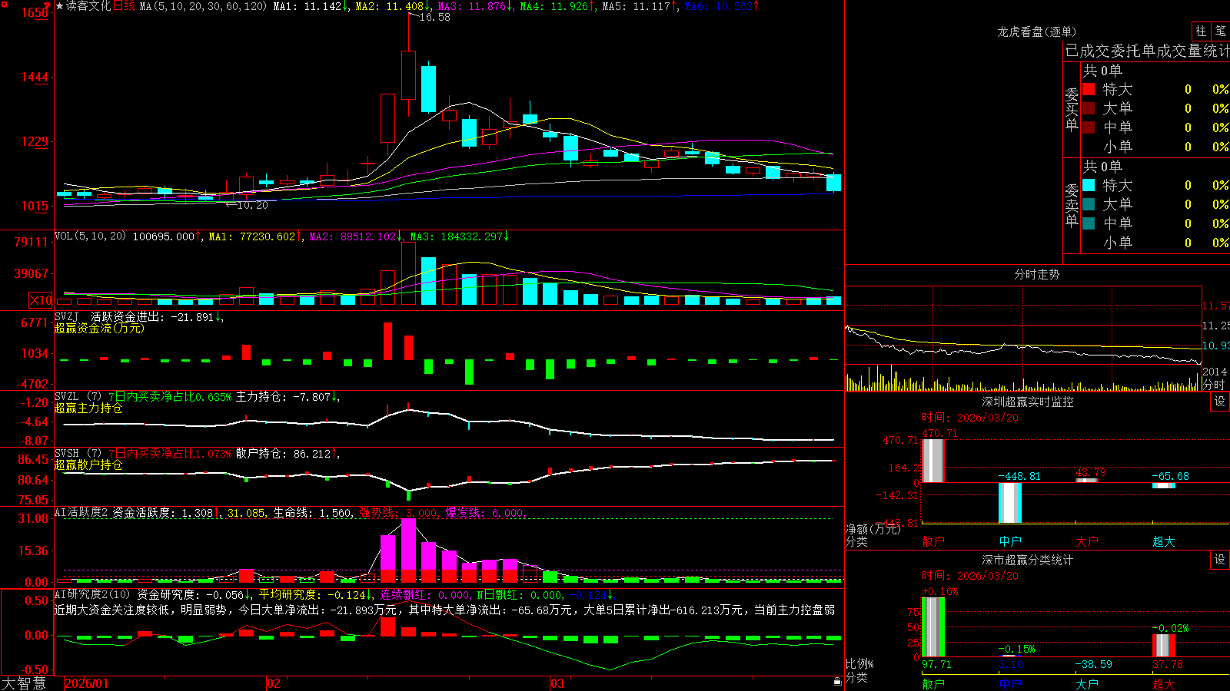Click the lock icon on the time axis
This screenshot has width=1230, height=691.
tap(838, 682)
